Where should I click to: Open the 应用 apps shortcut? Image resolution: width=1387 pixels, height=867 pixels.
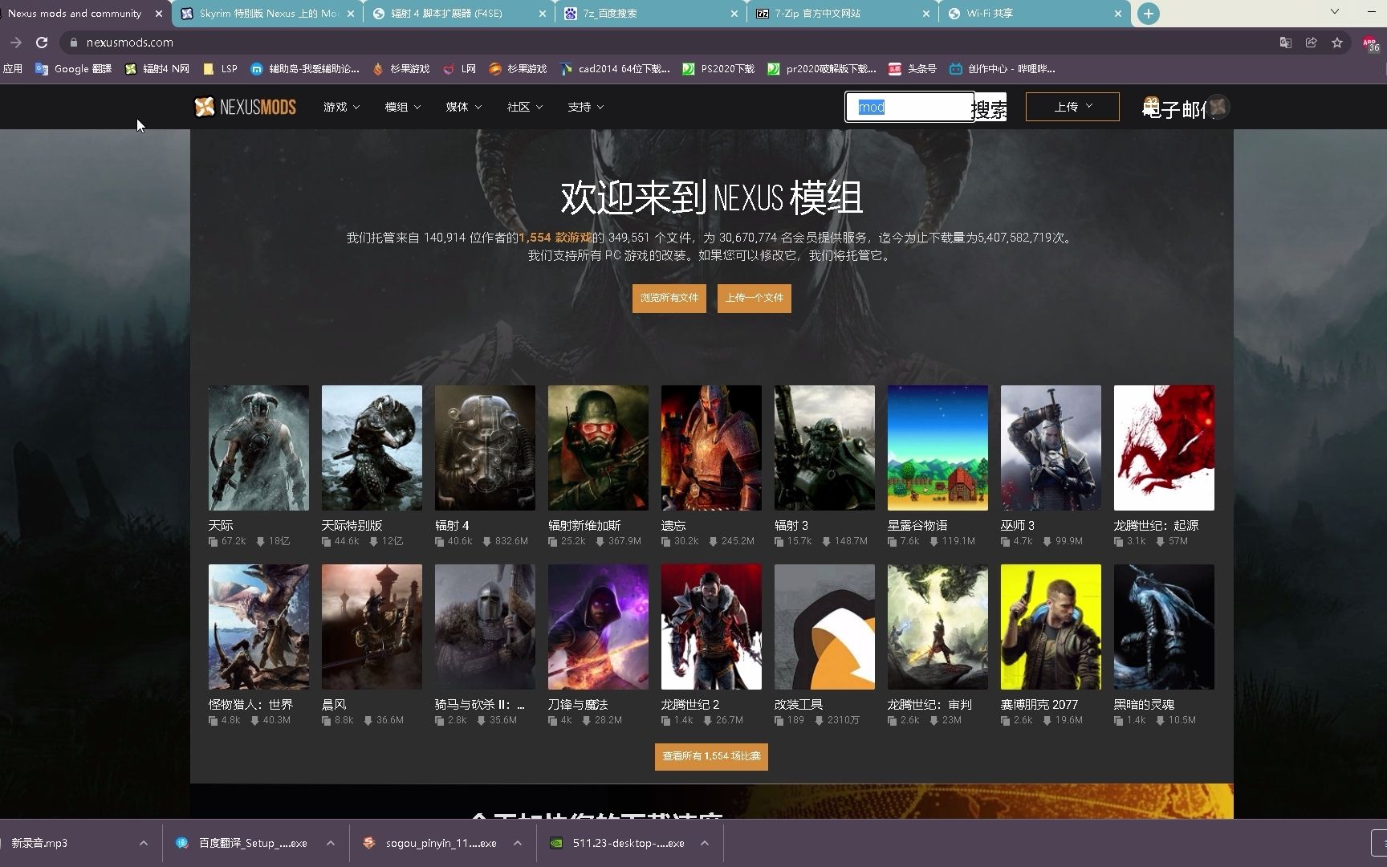point(13,69)
